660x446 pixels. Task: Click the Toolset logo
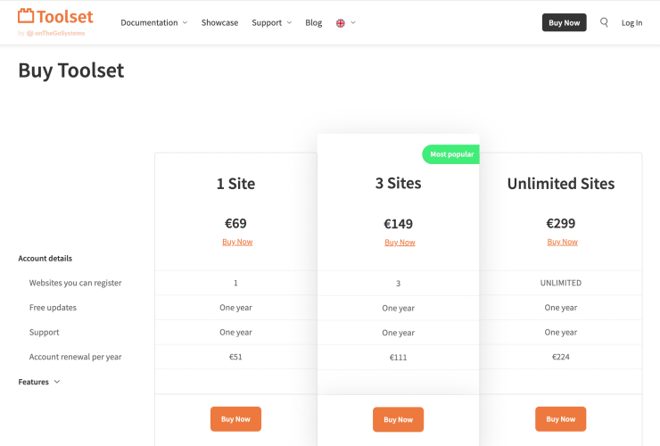(55, 16)
